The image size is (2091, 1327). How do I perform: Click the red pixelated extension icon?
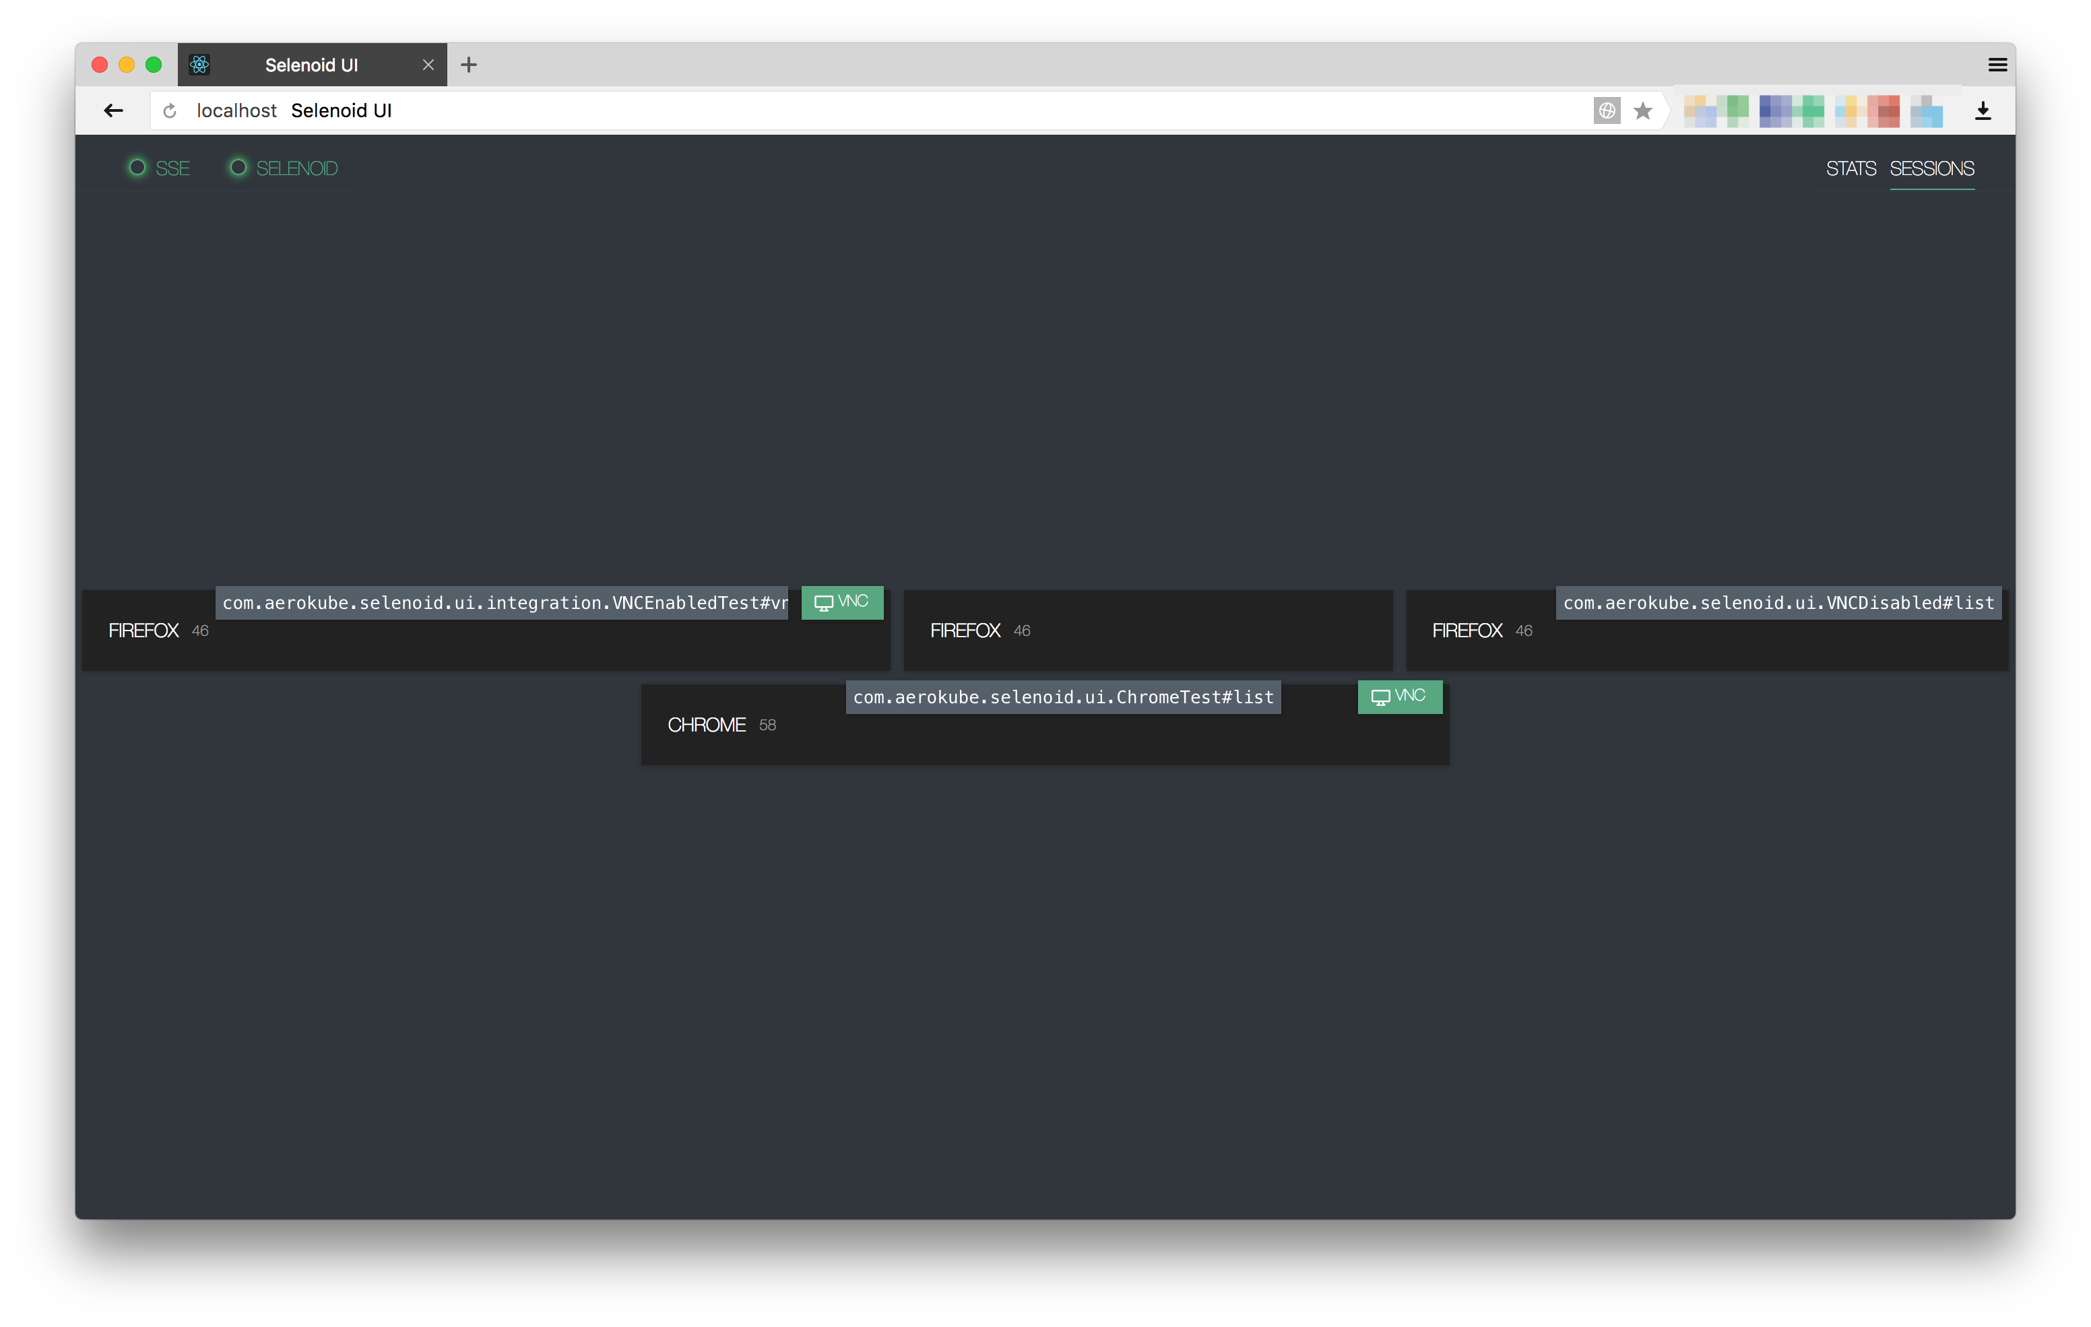coord(1883,110)
